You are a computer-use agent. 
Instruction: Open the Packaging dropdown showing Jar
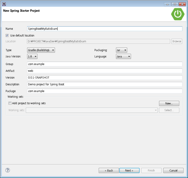(121, 50)
